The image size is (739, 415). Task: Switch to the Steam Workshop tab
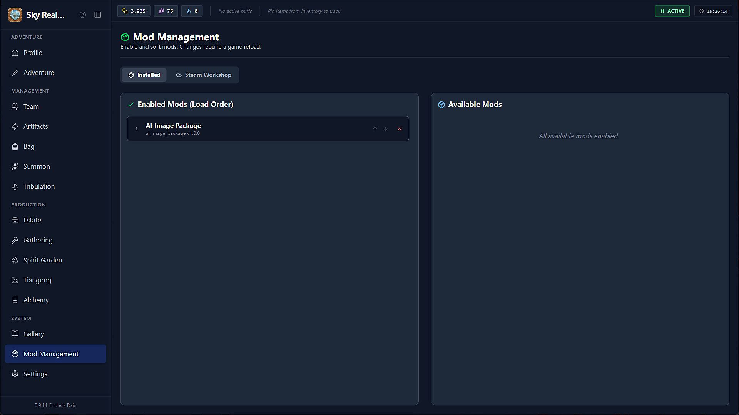coord(204,75)
